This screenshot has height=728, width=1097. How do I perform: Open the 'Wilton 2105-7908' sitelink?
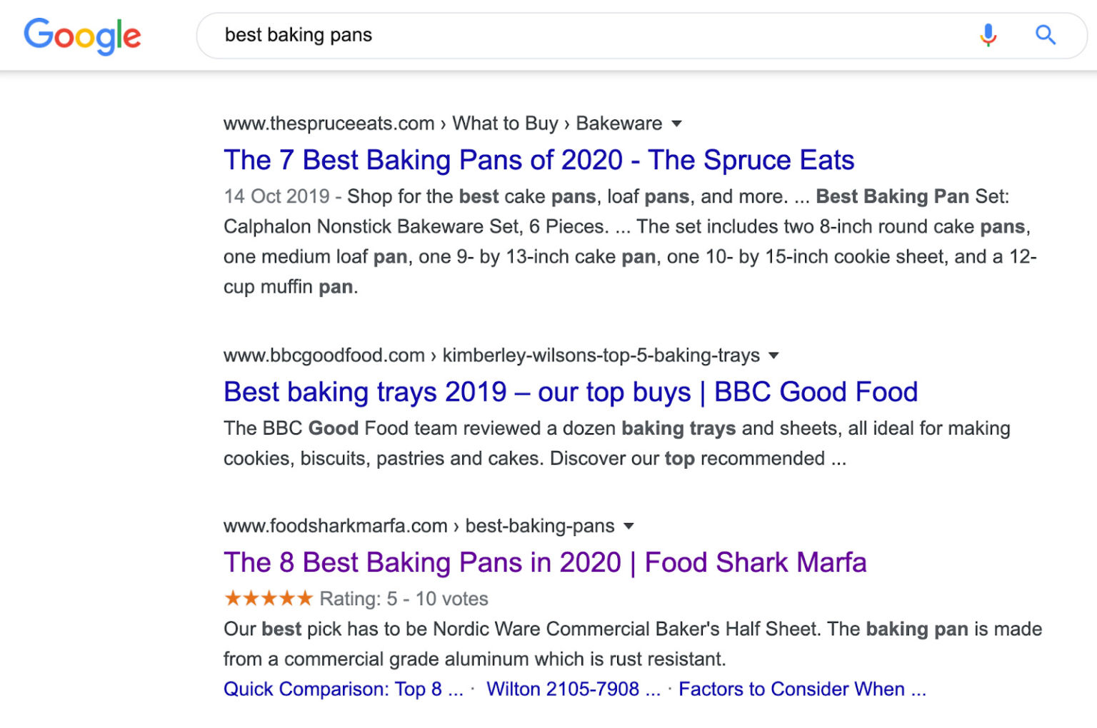(573, 689)
